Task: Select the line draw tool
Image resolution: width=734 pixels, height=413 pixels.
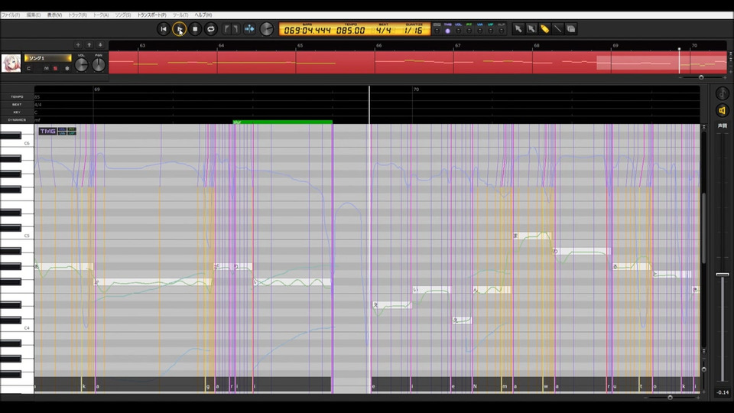Action: (557, 29)
